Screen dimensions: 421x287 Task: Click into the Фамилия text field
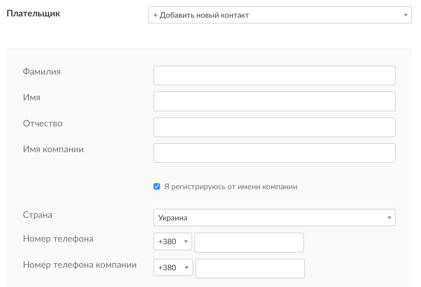(274, 76)
